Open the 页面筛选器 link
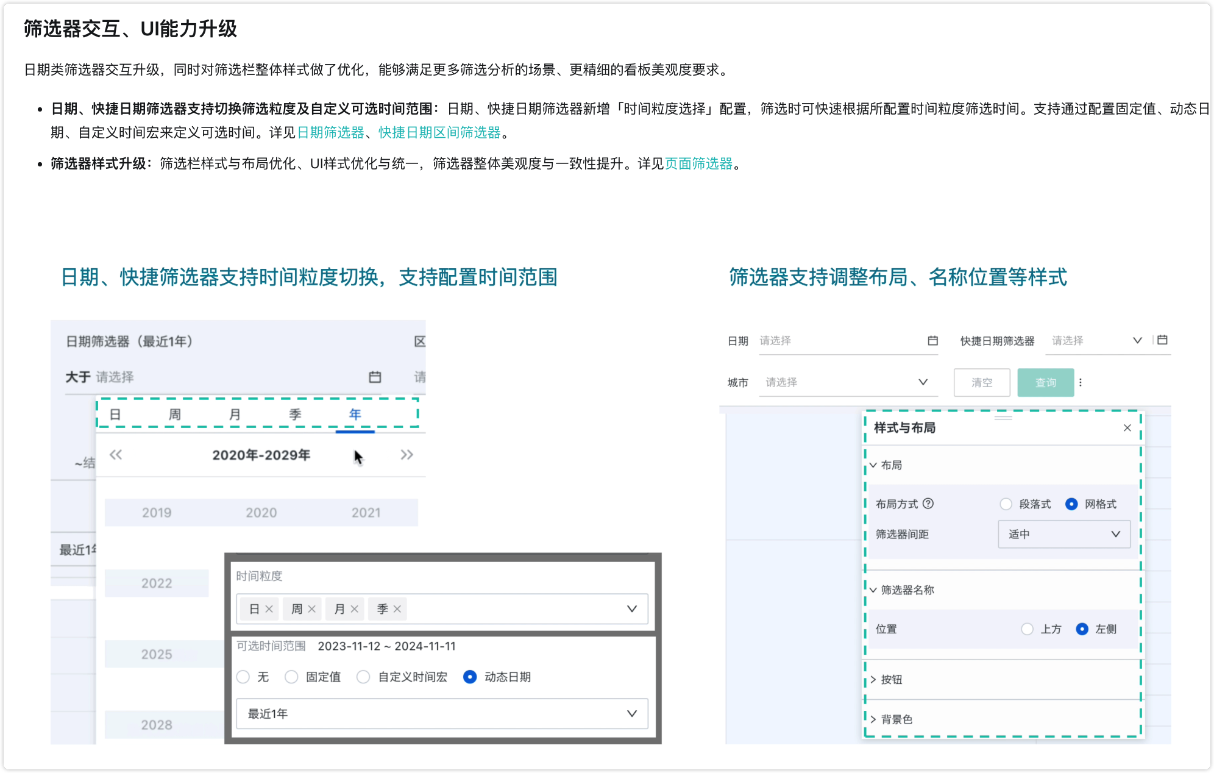The image size is (1214, 773). pos(698,163)
